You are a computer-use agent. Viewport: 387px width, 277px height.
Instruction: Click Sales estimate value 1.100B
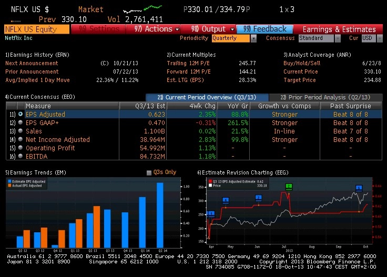tap(155, 131)
